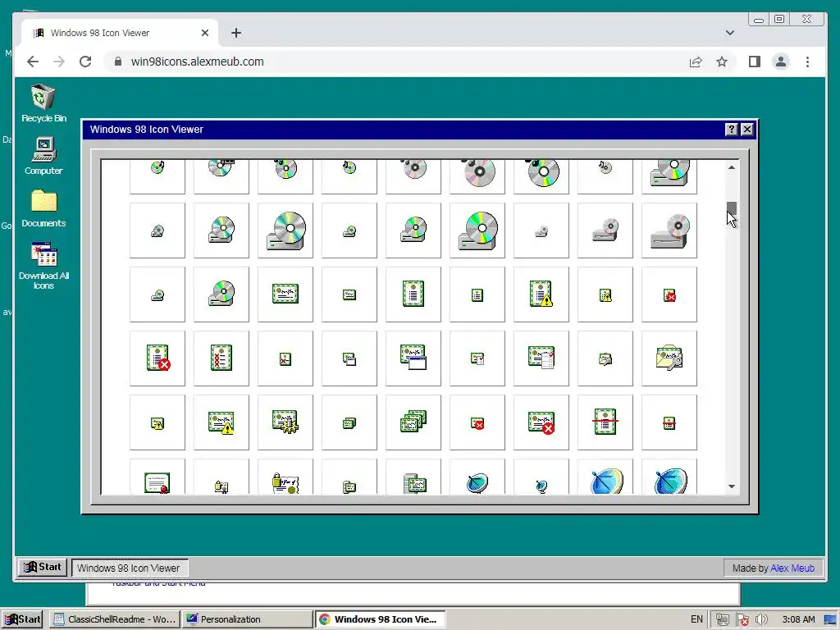
Task: Select the Windows 98 Icon Viewer browser tab
Action: tap(120, 33)
